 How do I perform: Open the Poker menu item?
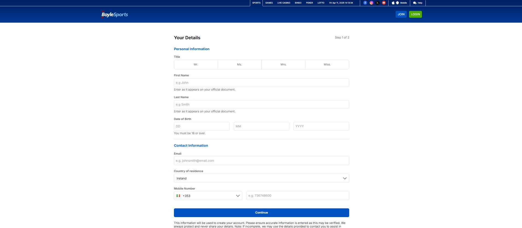click(x=309, y=3)
